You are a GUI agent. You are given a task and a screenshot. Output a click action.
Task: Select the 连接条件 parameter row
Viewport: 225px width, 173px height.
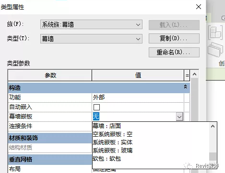coord(50,126)
